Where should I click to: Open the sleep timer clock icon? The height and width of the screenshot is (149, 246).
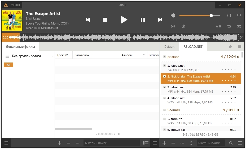[183, 26]
